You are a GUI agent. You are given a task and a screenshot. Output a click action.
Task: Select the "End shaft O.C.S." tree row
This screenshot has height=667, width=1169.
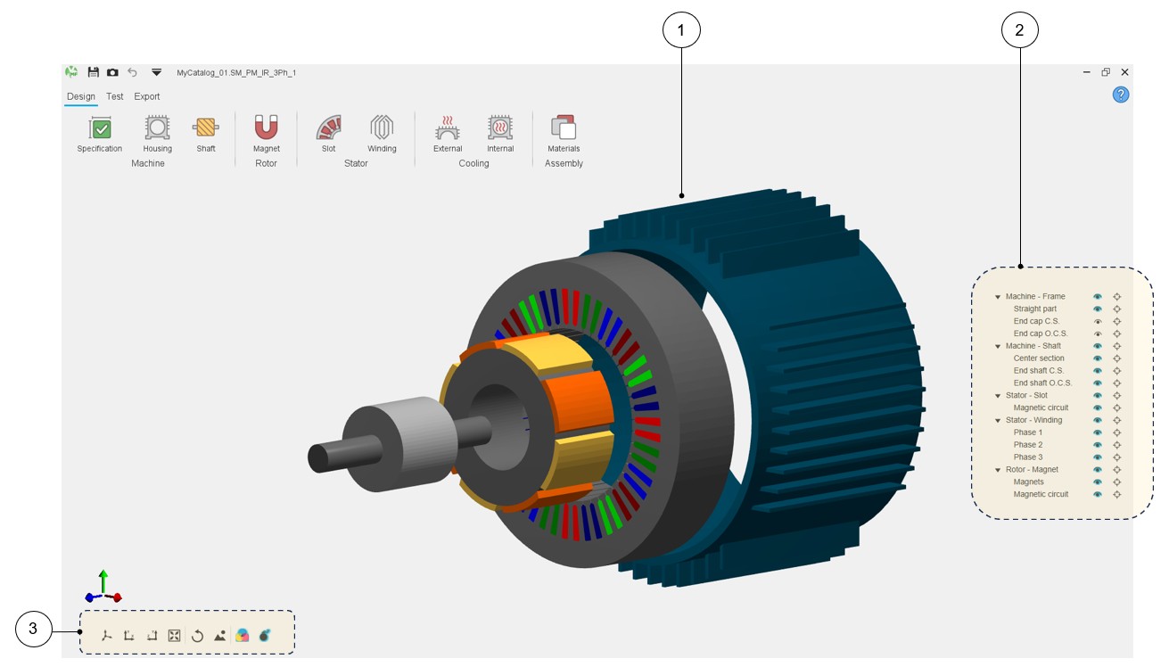click(x=1042, y=383)
